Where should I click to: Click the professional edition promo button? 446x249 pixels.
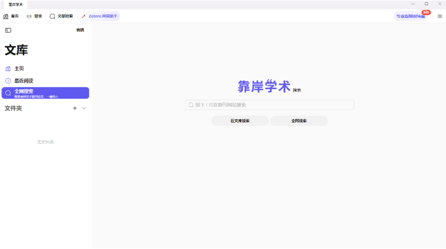click(x=410, y=16)
